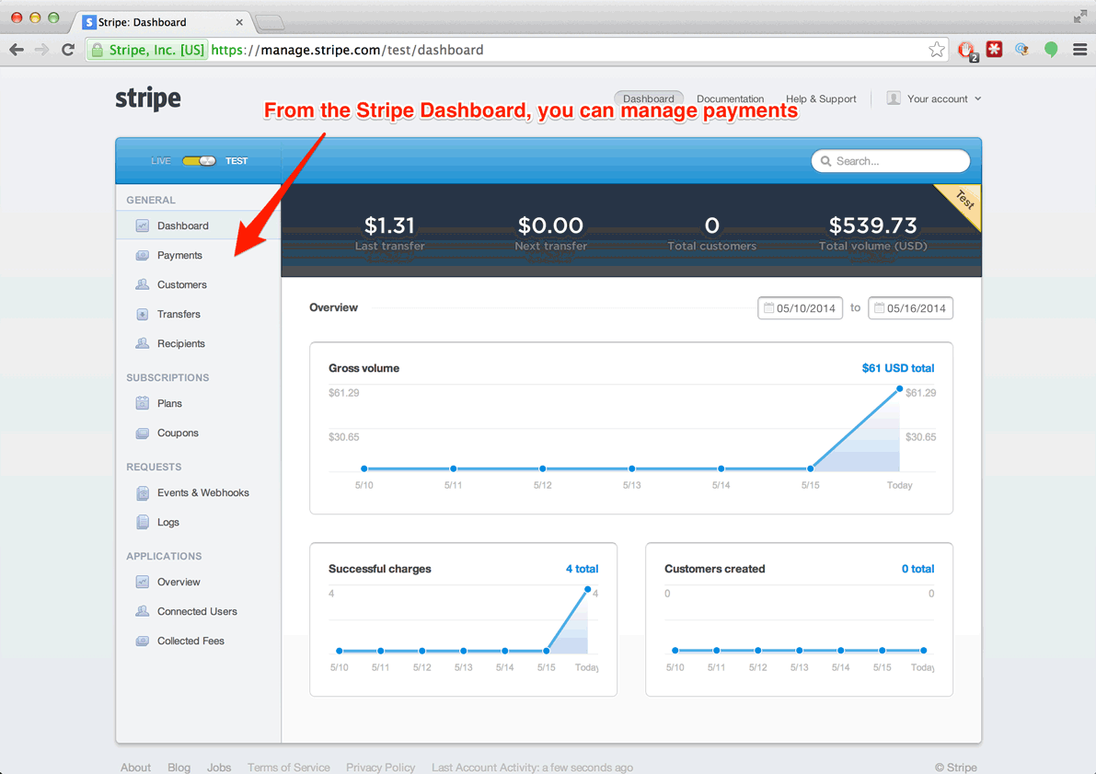
Task: Click the 4 total charges link
Action: click(582, 569)
